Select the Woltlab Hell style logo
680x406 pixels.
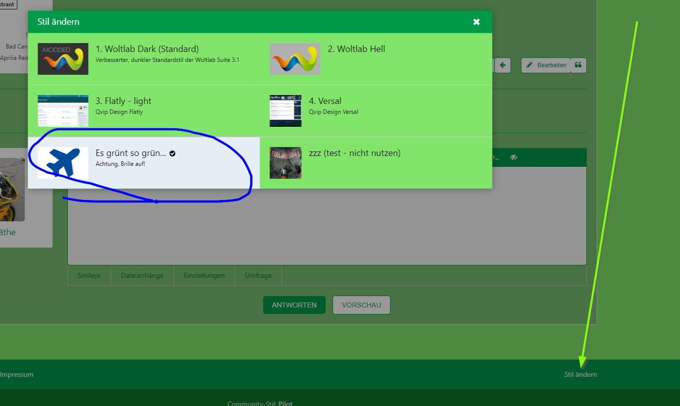(x=294, y=59)
